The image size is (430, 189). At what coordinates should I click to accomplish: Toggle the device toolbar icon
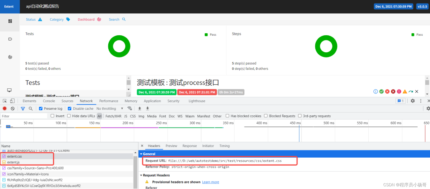[x=12, y=101]
